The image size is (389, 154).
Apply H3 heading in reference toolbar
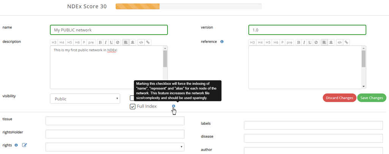tap(252, 42)
